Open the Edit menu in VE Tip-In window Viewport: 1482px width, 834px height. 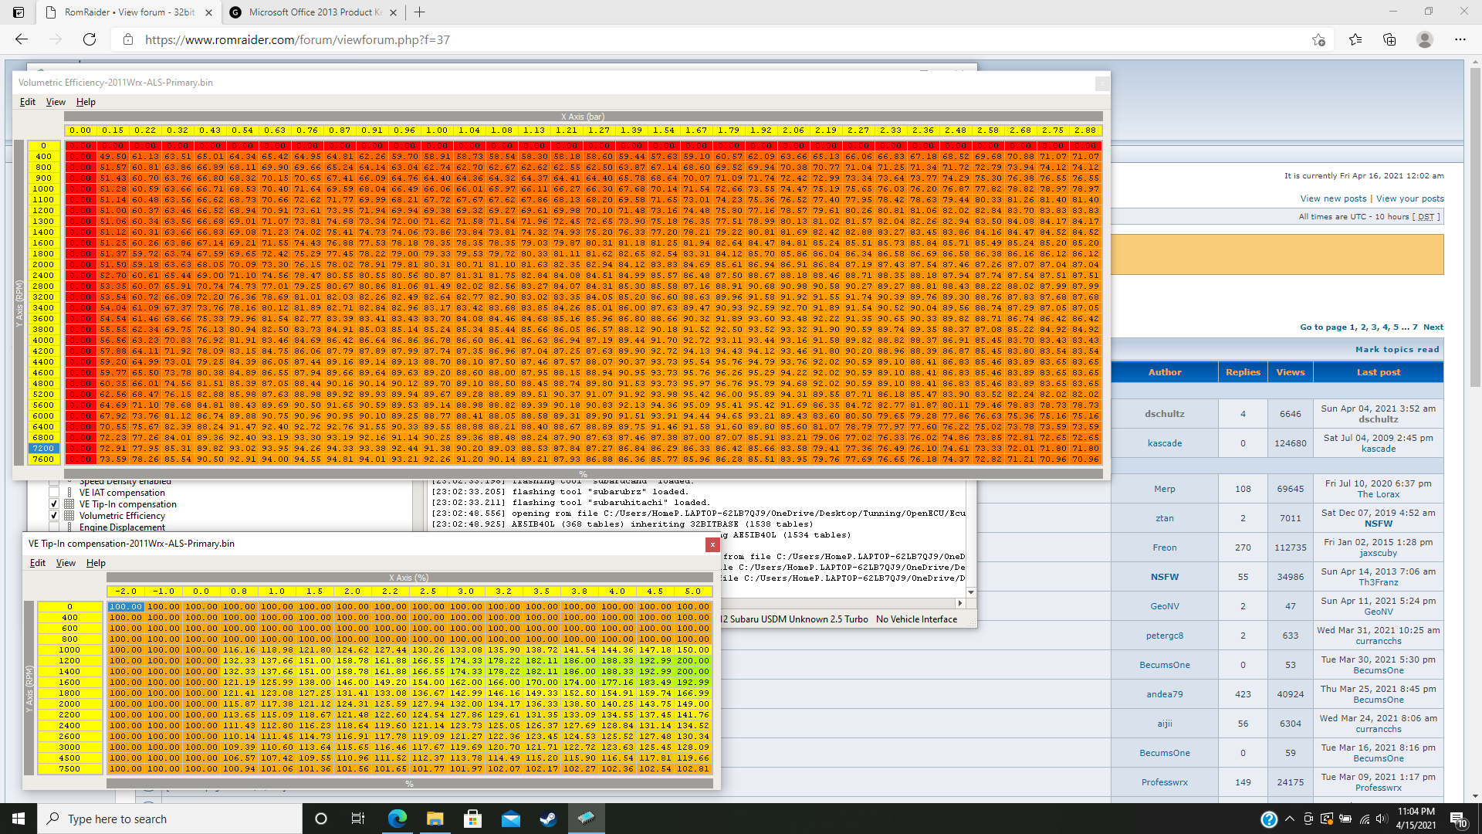pyautogui.click(x=37, y=563)
